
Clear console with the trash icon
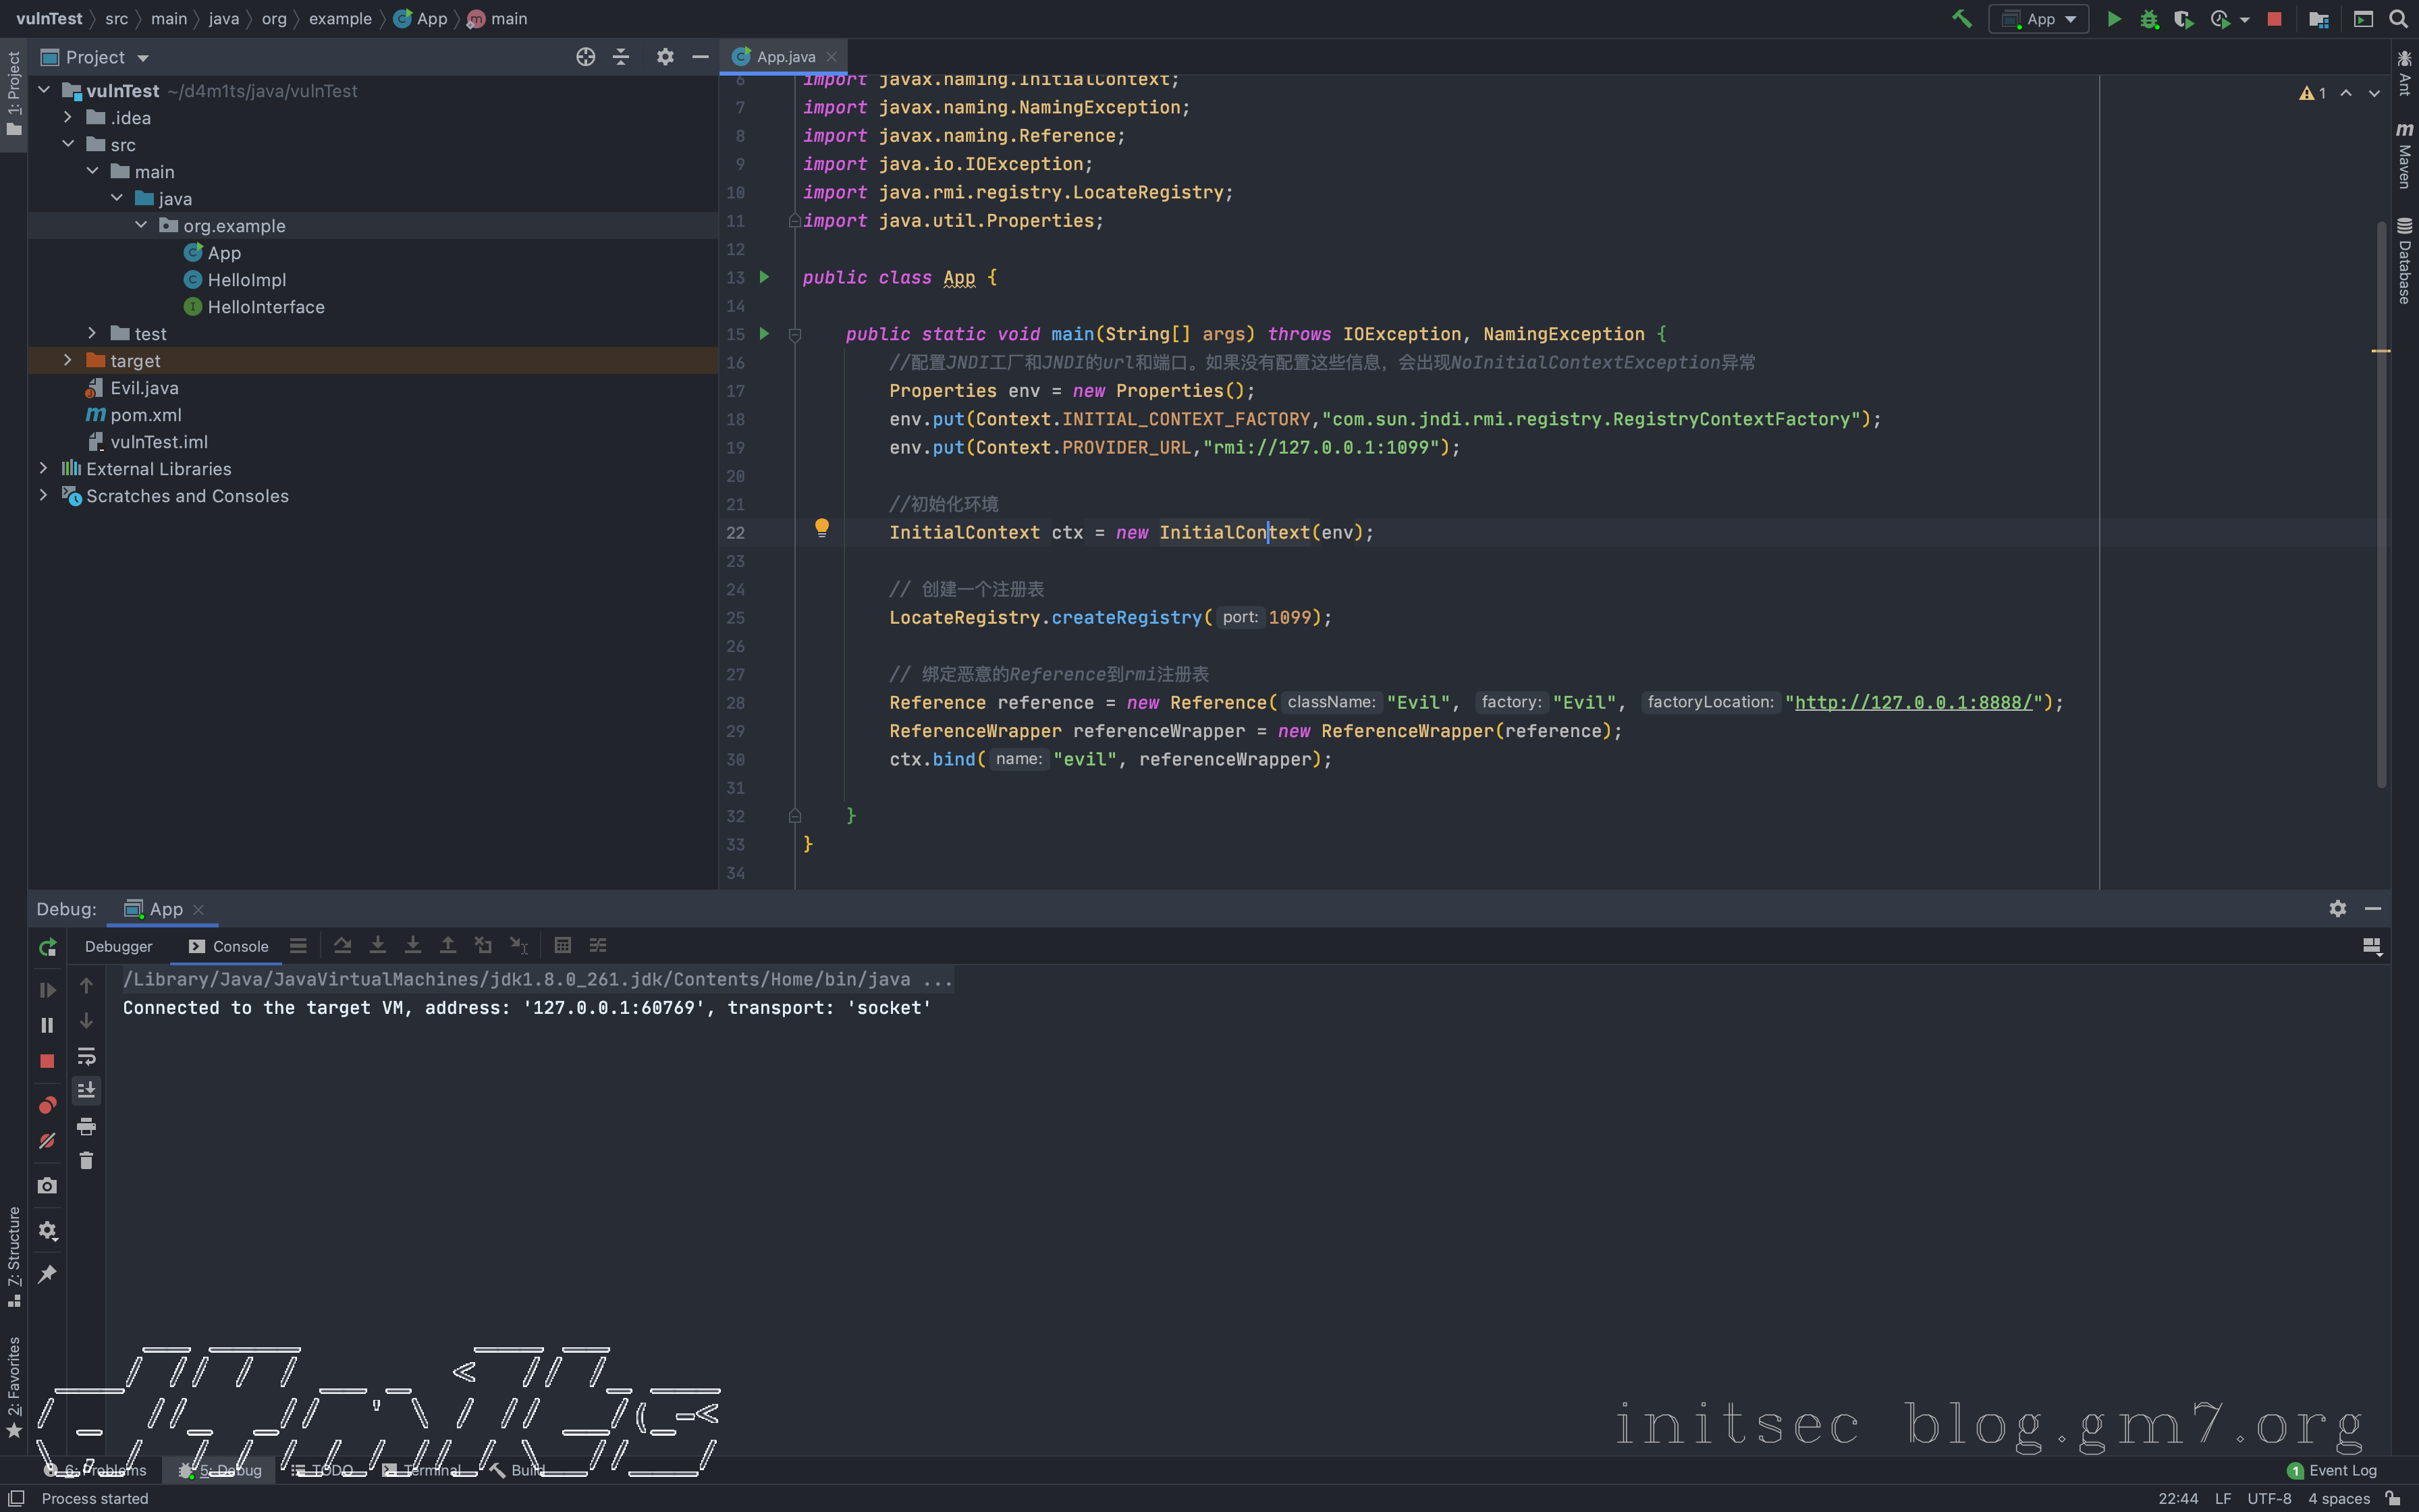pyautogui.click(x=86, y=1161)
